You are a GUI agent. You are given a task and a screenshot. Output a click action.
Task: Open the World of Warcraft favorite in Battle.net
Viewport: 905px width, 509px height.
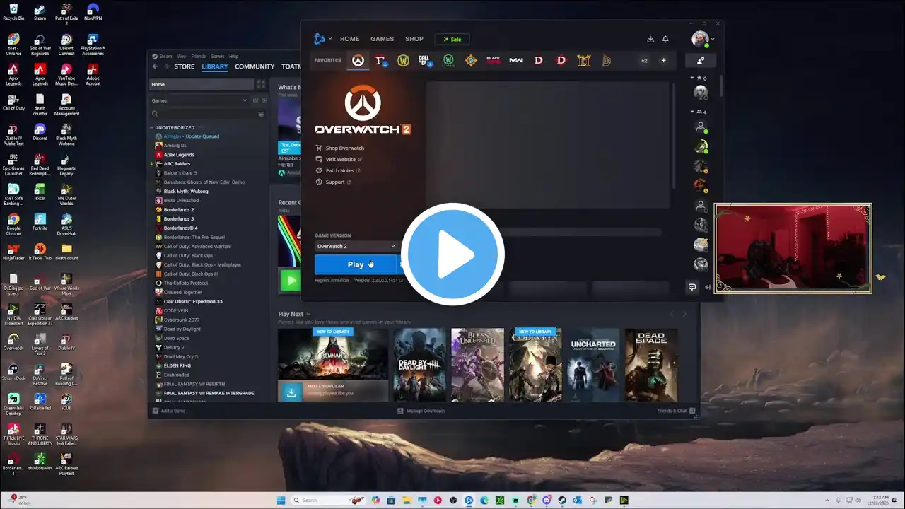403,61
